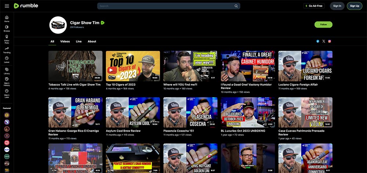The width and height of the screenshot is (367, 173).
Task: Open the Top 10 Cigars of 2023 thumbnail
Action: [x=133, y=66]
